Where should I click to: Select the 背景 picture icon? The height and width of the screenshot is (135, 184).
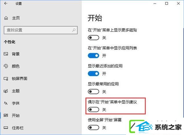[6, 54]
